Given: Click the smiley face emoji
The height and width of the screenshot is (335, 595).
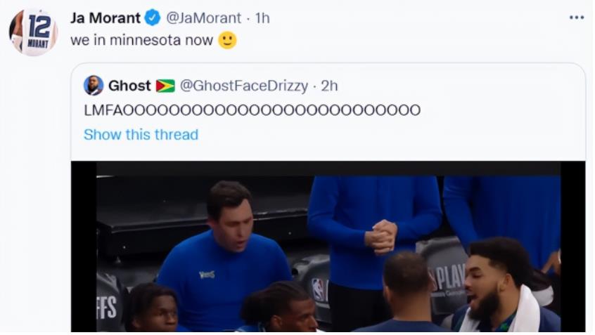Looking at the screenshot, I should (227, 40).
